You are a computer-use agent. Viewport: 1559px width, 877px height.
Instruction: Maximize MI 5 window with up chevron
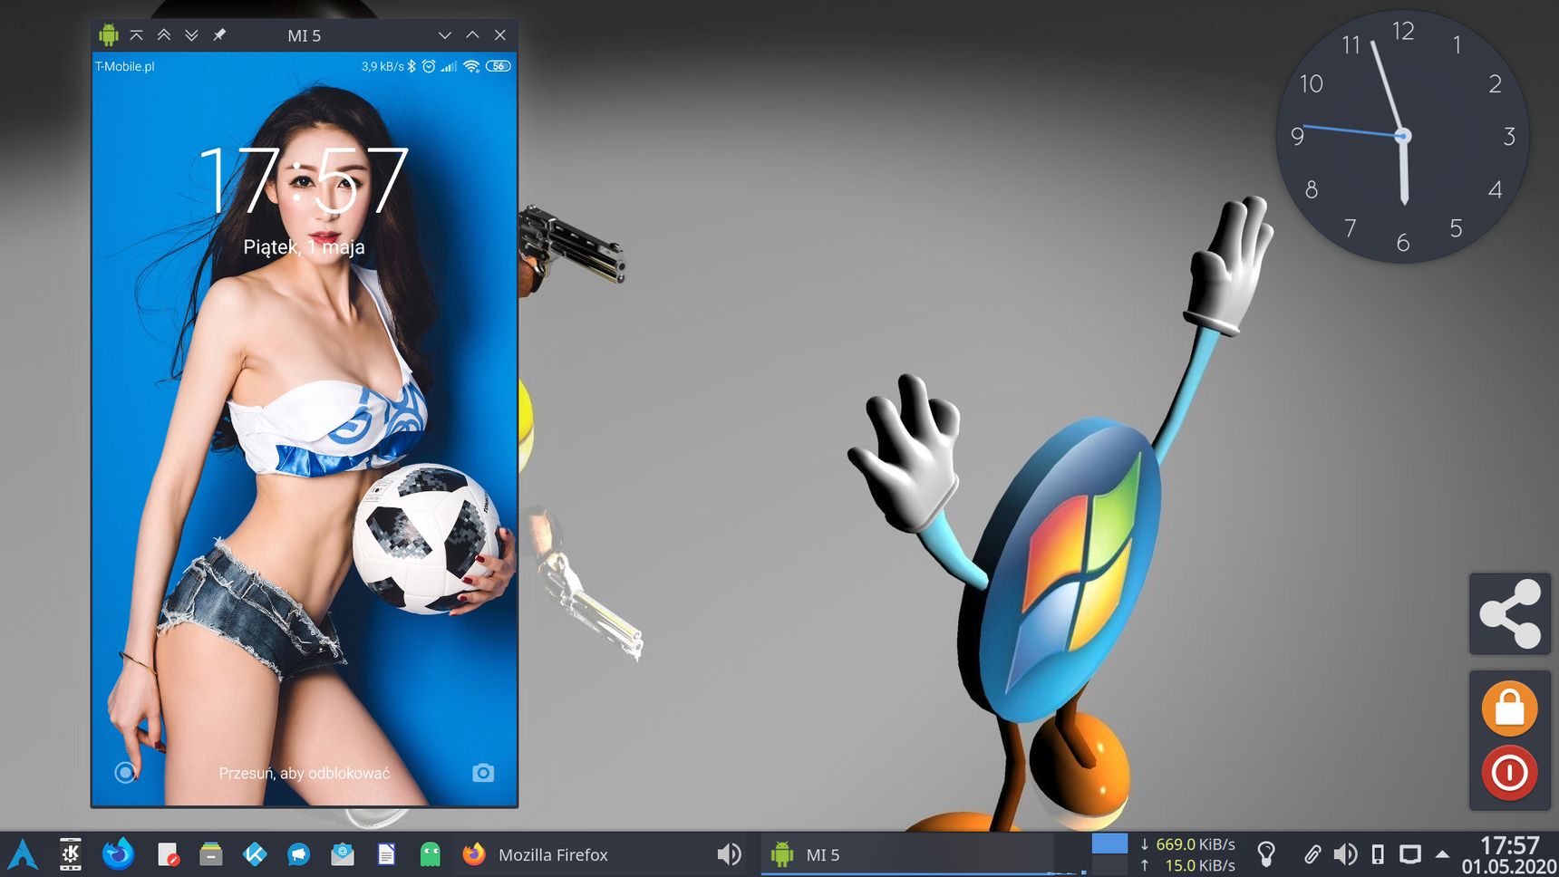click(472, 35)
